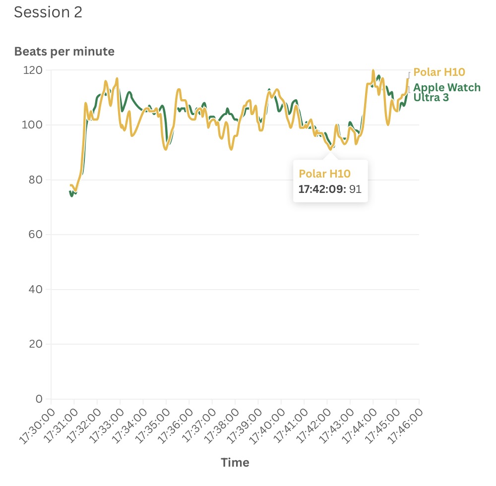Click the Polar H10 legend label

click(x=439, y=72)
